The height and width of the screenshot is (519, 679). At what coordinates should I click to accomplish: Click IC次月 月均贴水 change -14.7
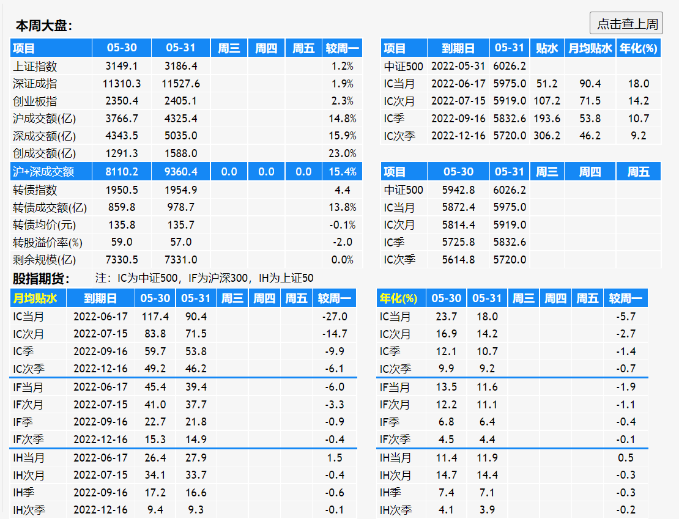tap(335, 334)
